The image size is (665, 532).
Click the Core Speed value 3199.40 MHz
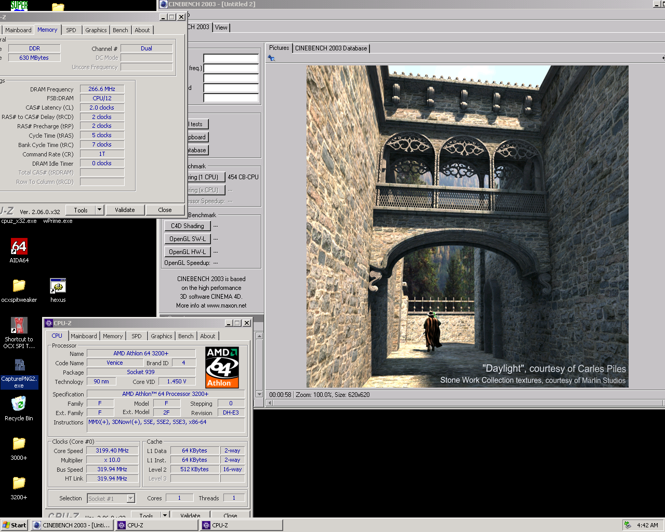pos(112,450)
